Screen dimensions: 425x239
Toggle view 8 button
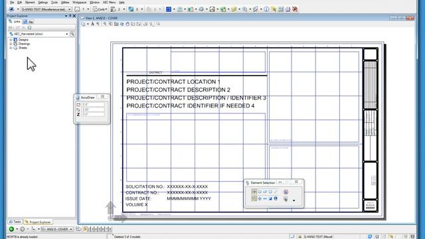pos(110,229)
